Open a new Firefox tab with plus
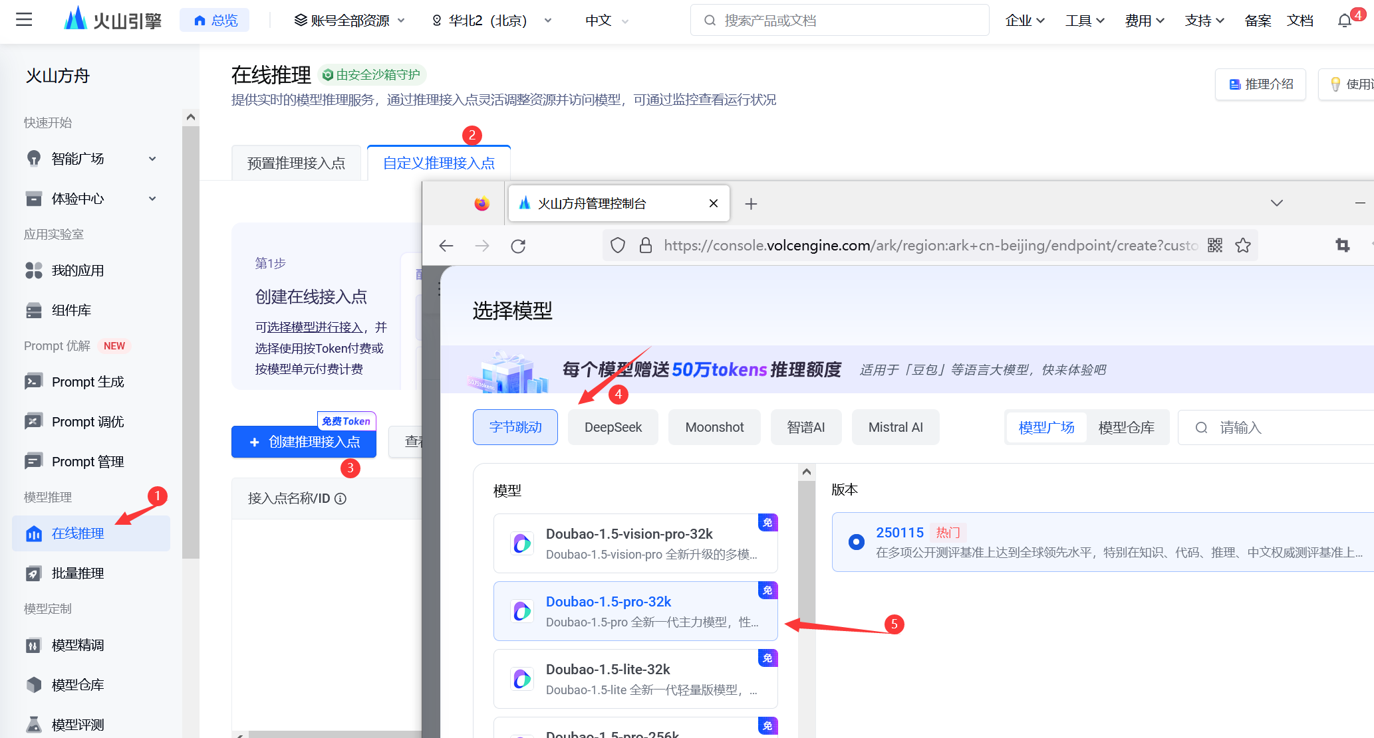The height and width of the screenshot is (738, 1374). point(751,204)
